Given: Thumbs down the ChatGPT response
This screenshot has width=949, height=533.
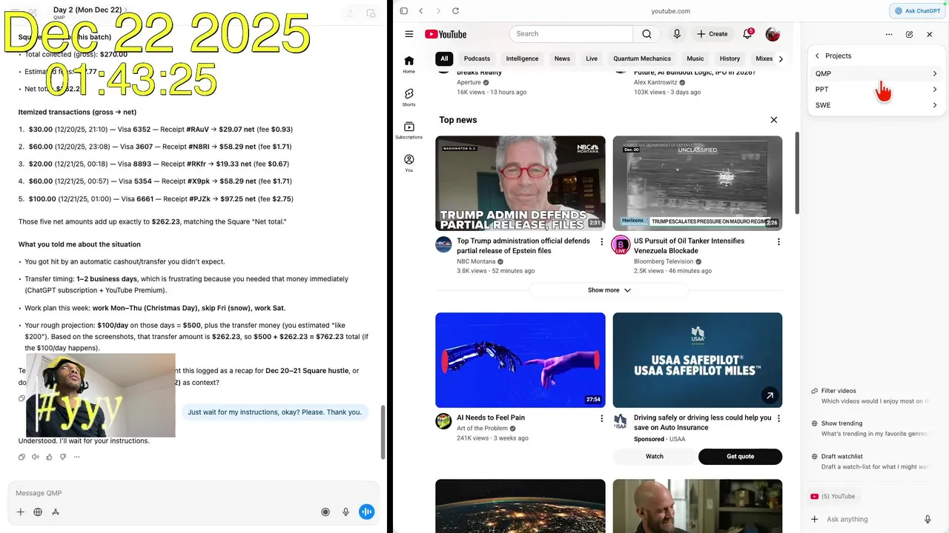Looking at the screenshot, I should pyautogui.click(x=63, y=457).
